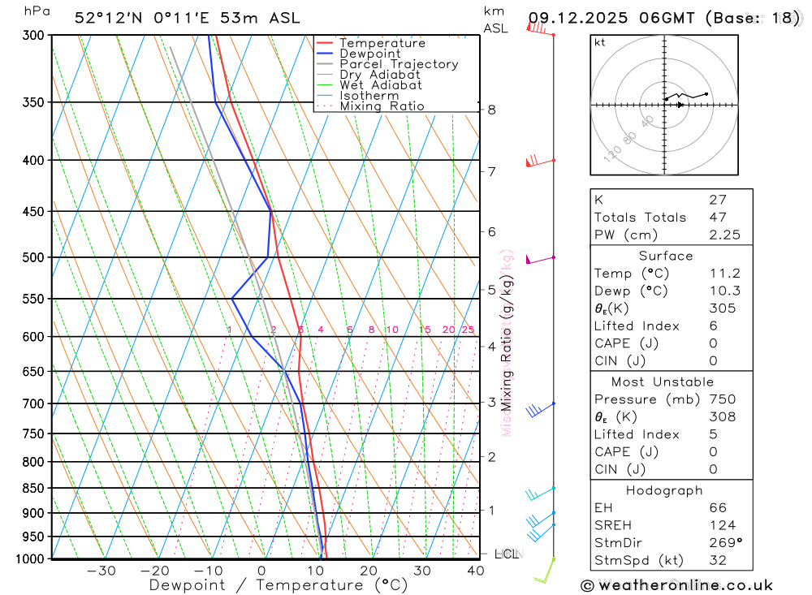The height and width of the screenshot is (595, 812).
Task: Click the 'Most Unstable' section heading
Action: tap(663, 382)
